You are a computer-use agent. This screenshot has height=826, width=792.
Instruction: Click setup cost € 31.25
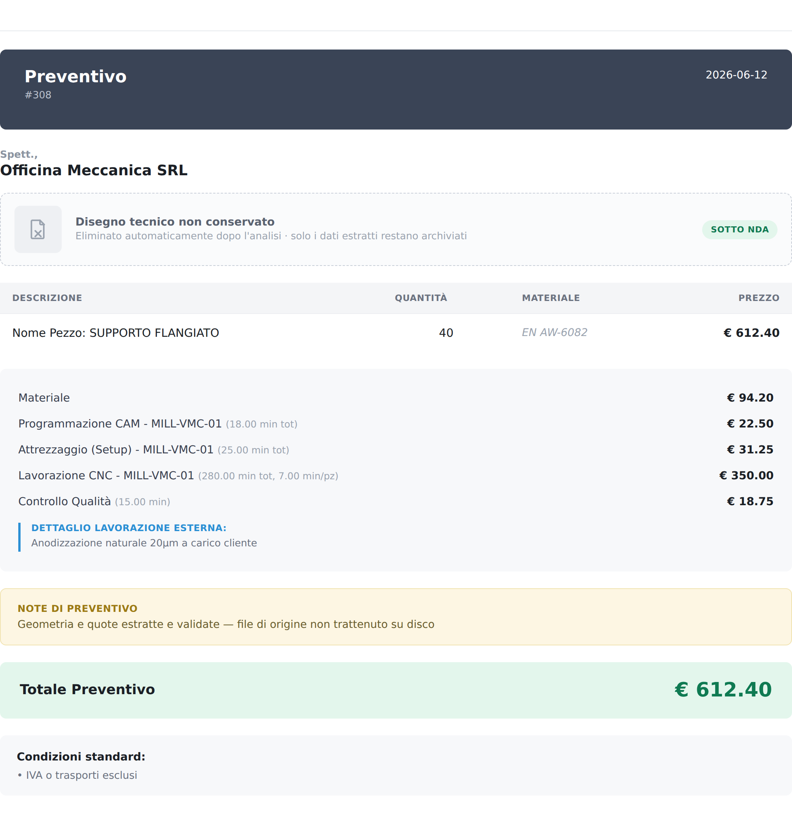pos(750,450)
